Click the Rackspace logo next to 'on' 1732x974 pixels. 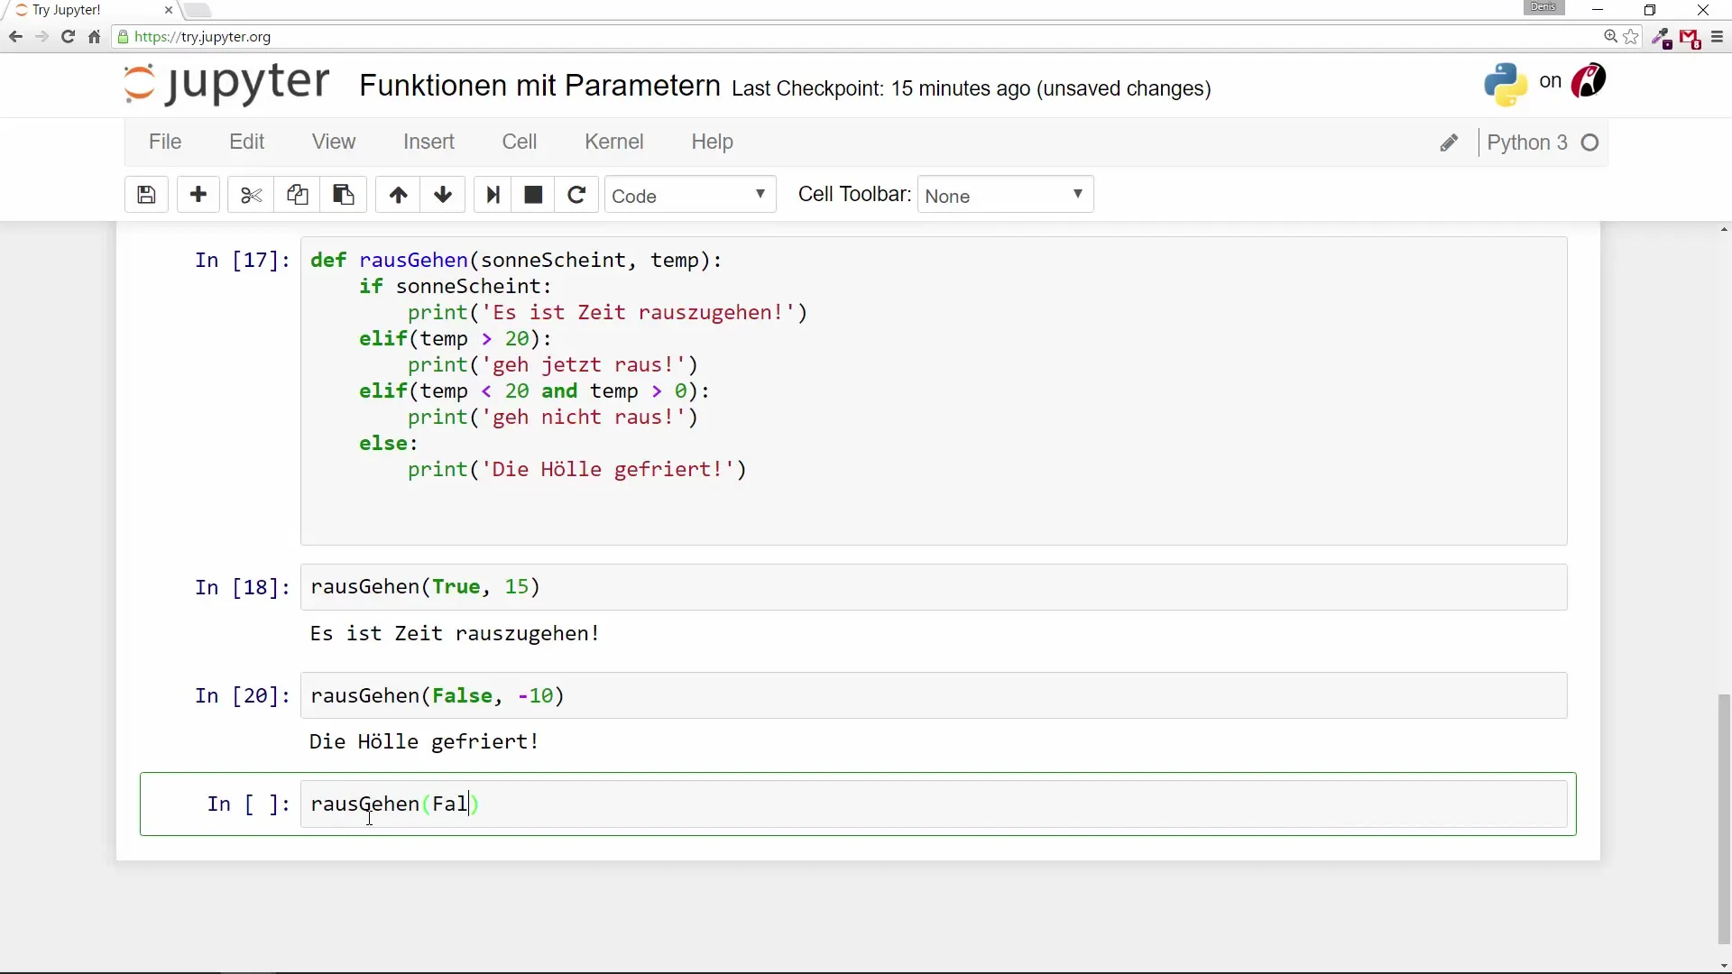1589,81
